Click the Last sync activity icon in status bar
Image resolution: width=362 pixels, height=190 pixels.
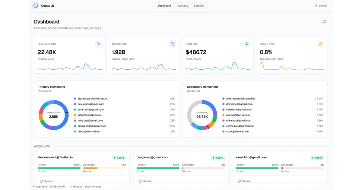33,187
